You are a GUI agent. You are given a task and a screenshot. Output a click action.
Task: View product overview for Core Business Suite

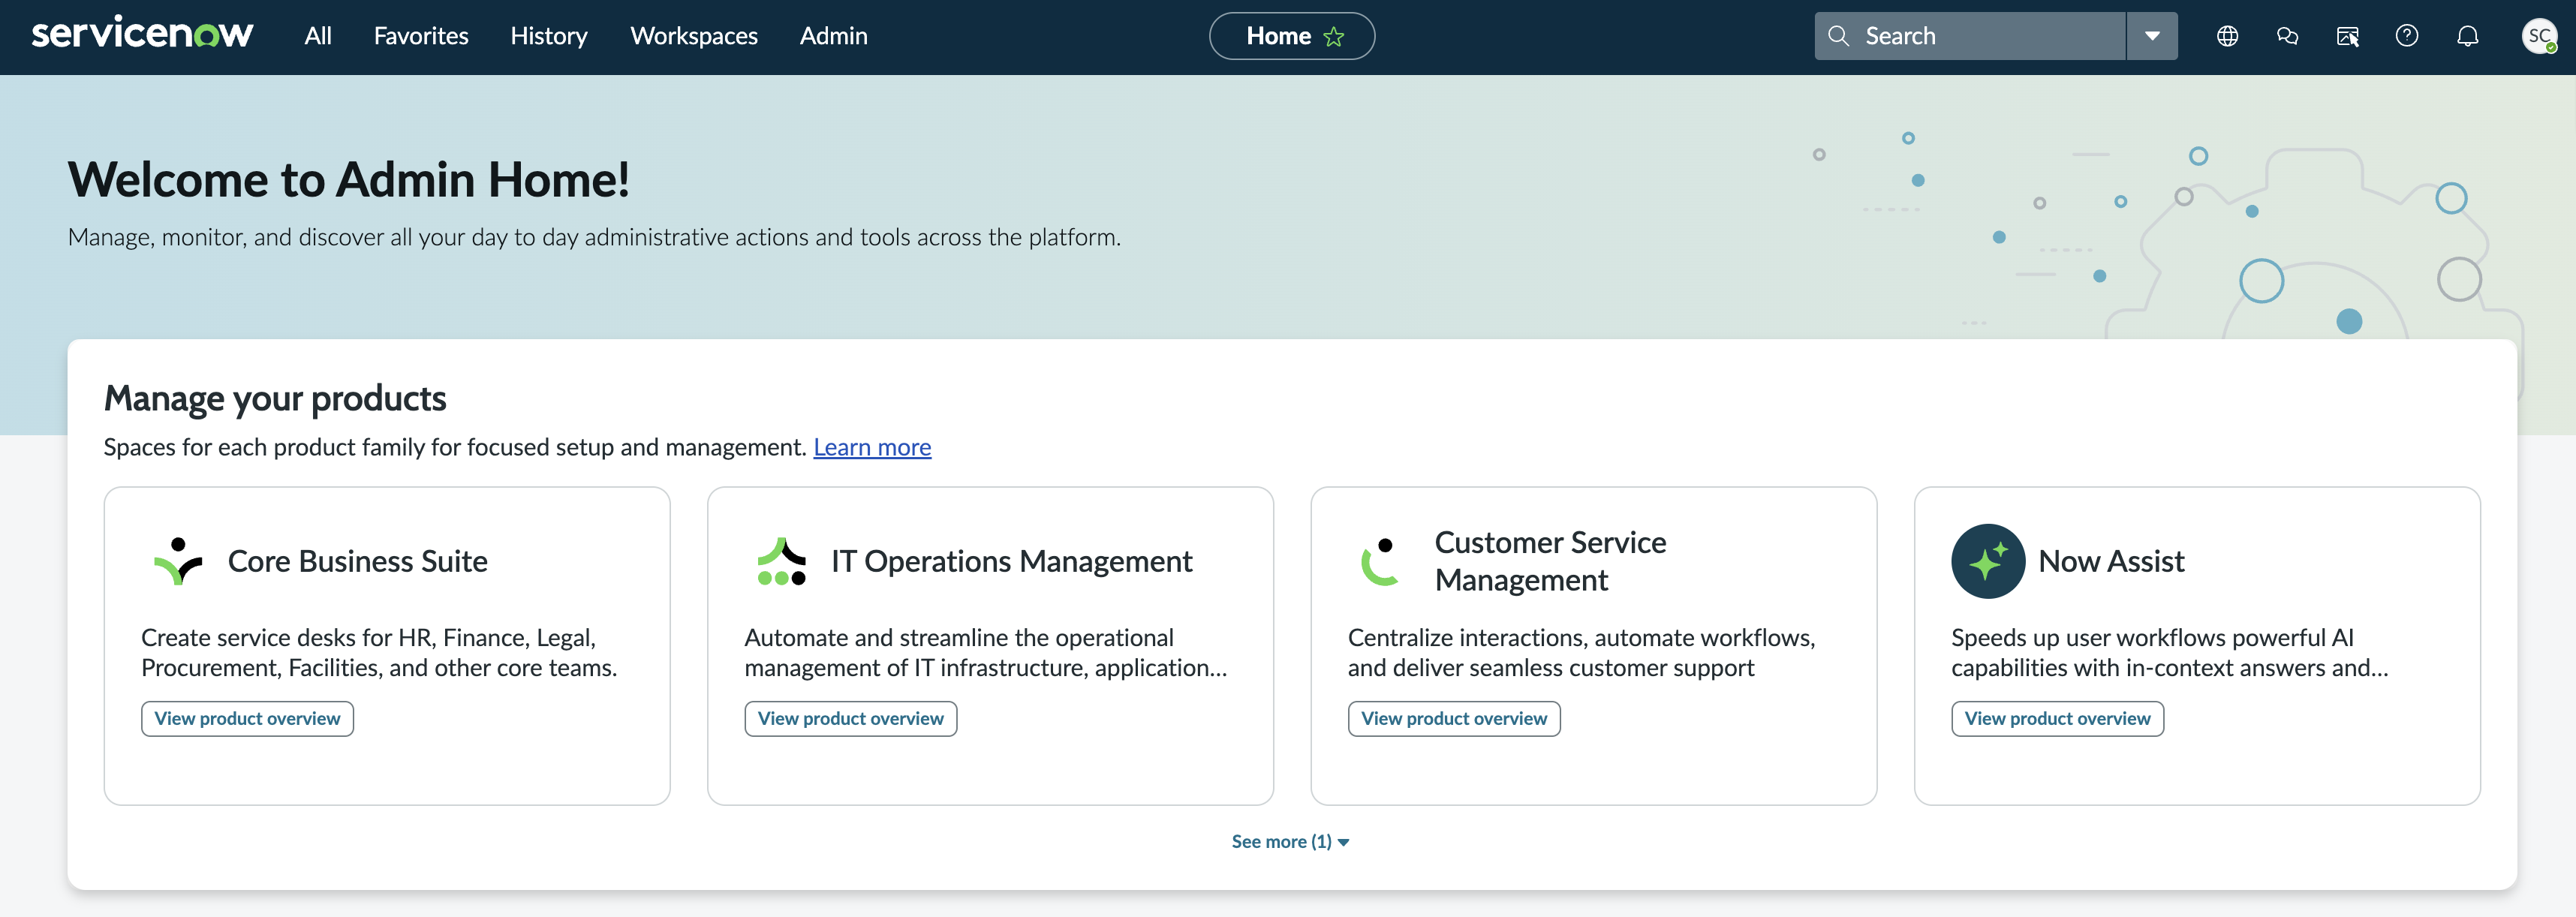[247, 718]
